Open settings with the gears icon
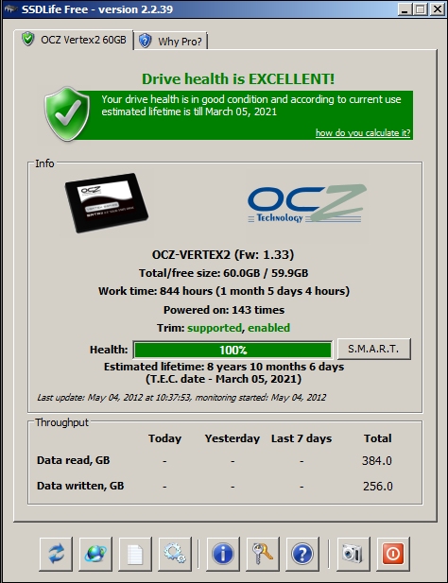 coord(175,554)
